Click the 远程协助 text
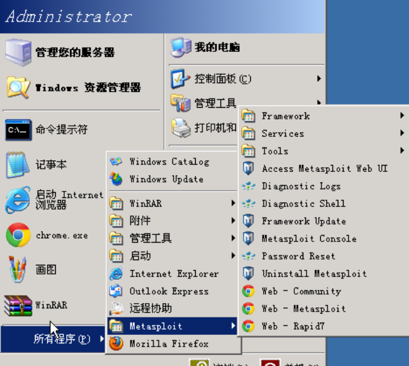 151,308
